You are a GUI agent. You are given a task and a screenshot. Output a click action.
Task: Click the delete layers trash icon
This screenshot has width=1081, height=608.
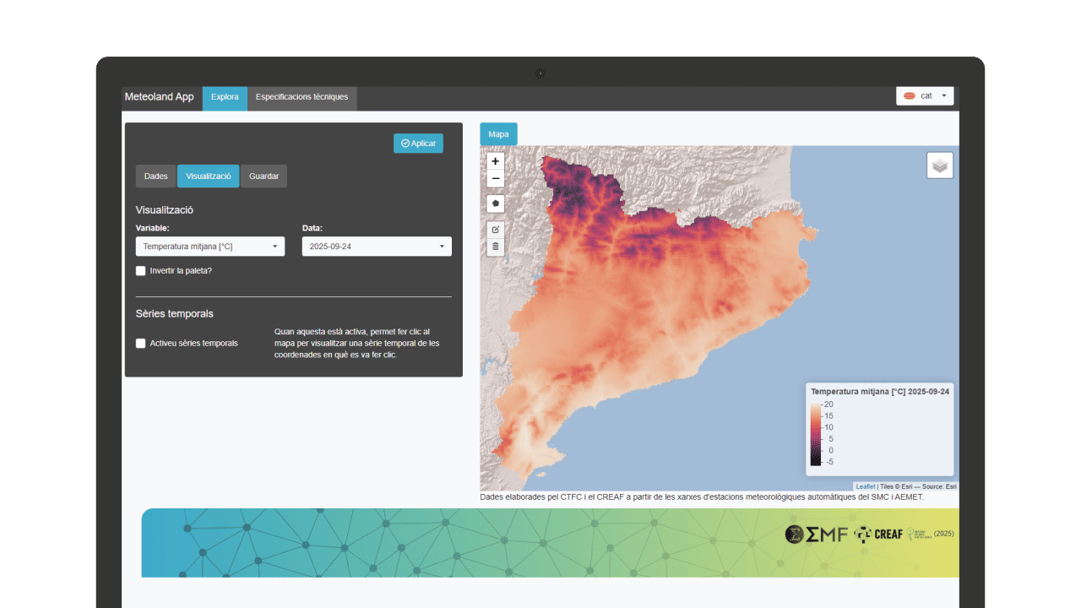click(x=496, y=247)
